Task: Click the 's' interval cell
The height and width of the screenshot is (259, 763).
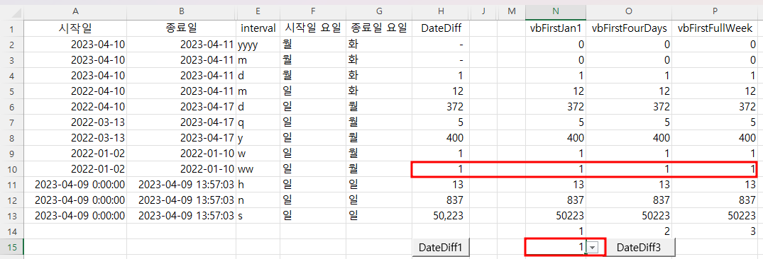Action: pyautogui.click(x=258, y=216)
